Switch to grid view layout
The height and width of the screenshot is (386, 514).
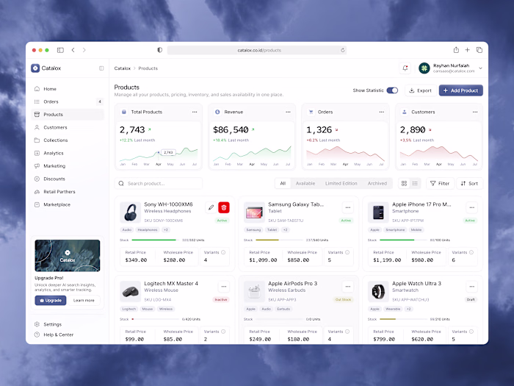(x=404, y=183)
